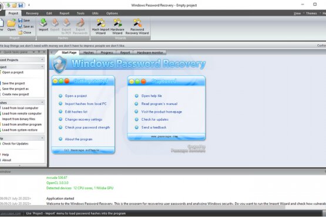Click 'Visit the product homepage' link
The image size is (326, 217).
(x=162, y=111)
